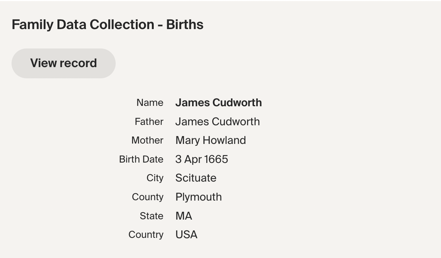Click the '3 Apr' day and month text
This screenshot has width=441, height=258.
[188, 159]
